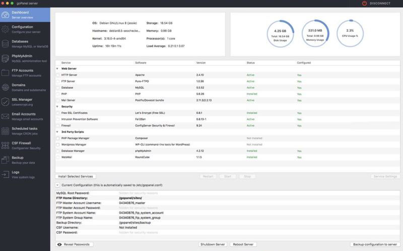Open Scheduled tasks page
This screenshot has height=251, width=403.
coord(25,131)
